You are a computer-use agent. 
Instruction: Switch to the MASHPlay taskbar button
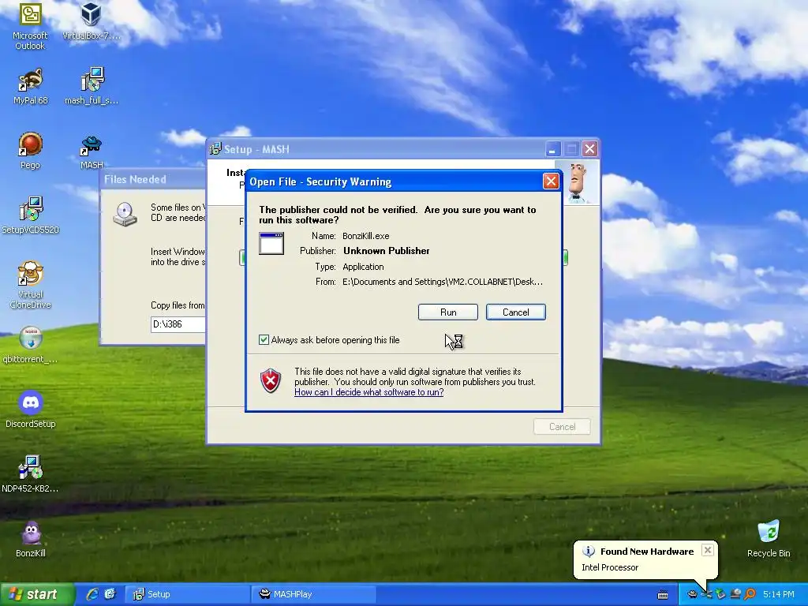point(313,594)
